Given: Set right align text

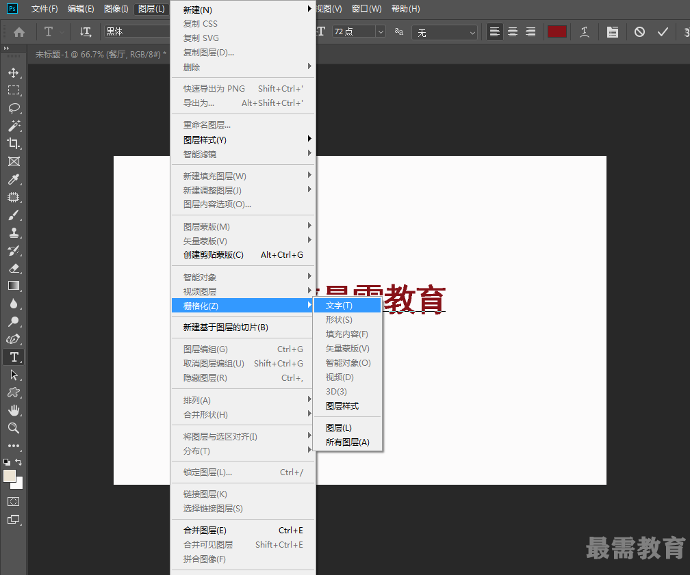Looking at the screenshot, I should click(531, 32).
